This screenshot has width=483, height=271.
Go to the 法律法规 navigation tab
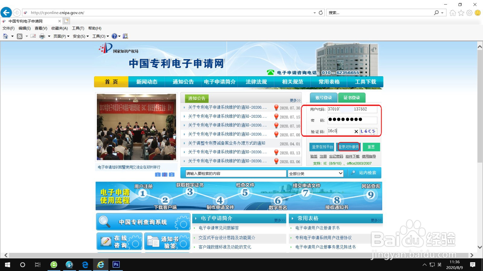(256, 82)
